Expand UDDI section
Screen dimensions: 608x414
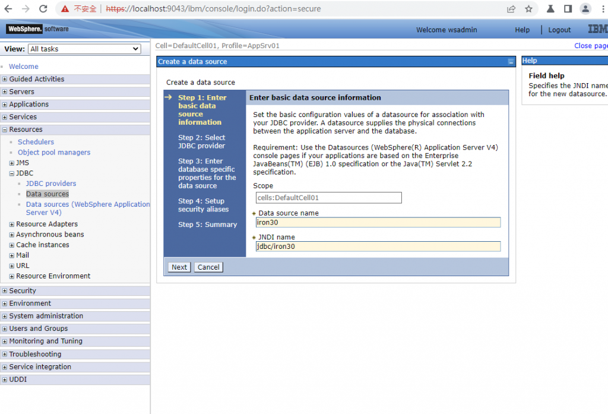(x=5, y=380)
